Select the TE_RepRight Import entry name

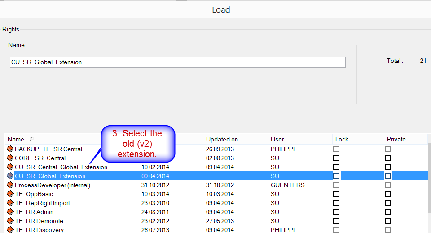point(42,203)
